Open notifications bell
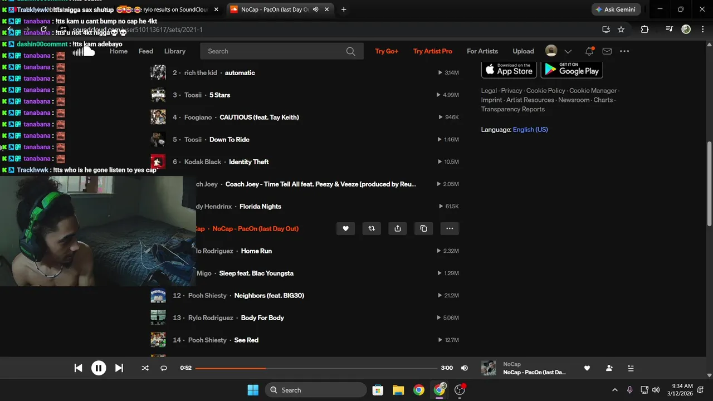The image size is (713, 401). 589,51
